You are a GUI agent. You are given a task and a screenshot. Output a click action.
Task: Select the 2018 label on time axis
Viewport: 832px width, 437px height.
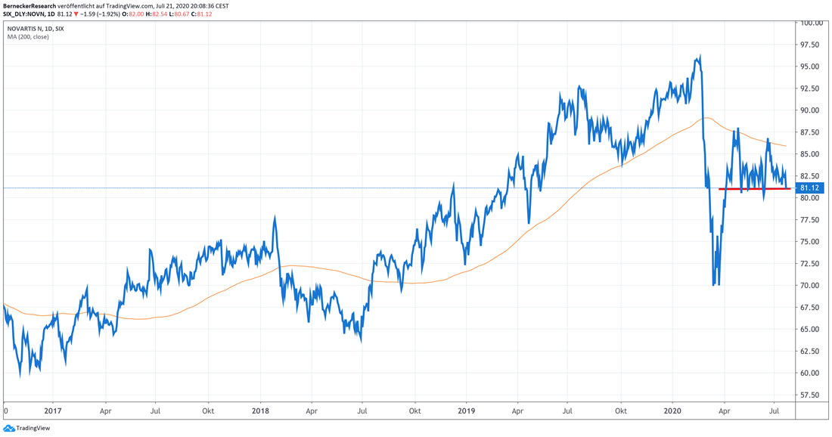pos(259,411)
